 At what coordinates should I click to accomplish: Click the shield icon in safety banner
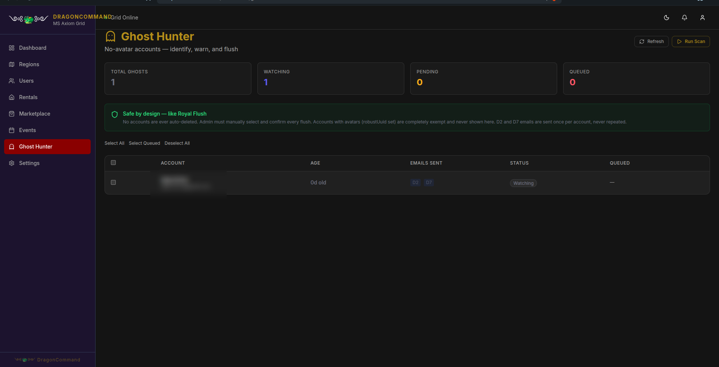pyautogui.click(x=115, y=114)
